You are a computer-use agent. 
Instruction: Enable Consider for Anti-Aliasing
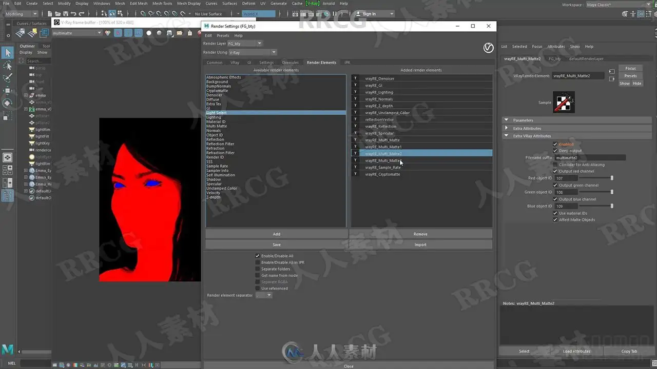point(555,165)
